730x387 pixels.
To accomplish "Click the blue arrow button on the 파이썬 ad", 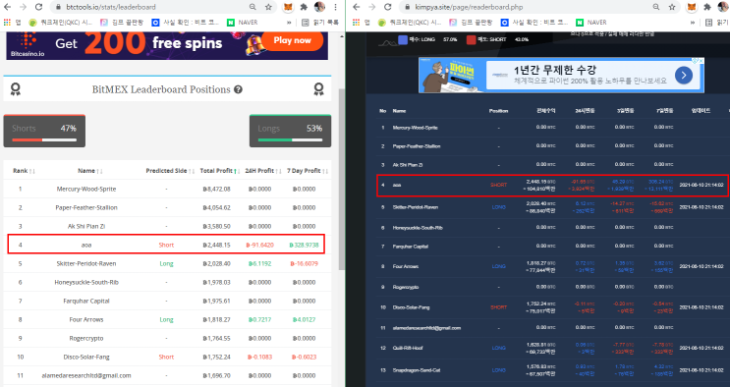I will pos(684,75).
